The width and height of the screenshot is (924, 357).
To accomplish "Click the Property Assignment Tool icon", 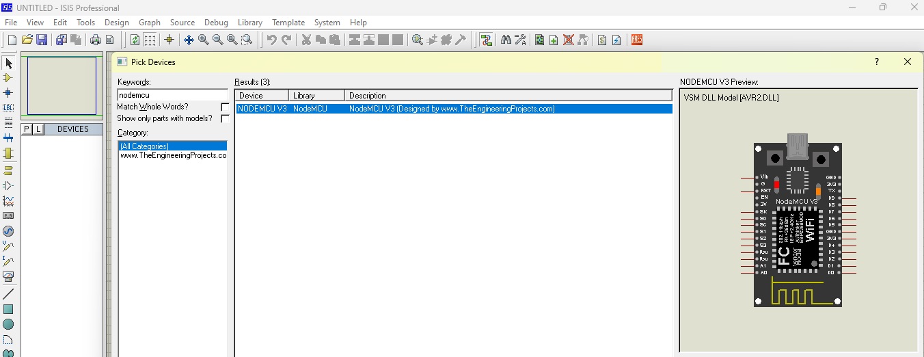I will [x=520, y=40].
